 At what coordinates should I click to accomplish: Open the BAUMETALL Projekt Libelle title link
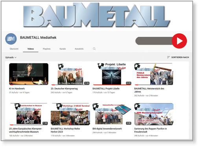[106, 89]
